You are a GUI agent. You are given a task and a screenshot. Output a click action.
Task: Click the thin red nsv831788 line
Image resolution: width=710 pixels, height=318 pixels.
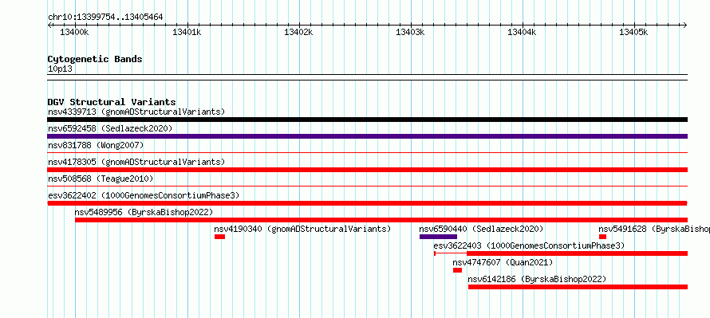(x=367, y=153)
